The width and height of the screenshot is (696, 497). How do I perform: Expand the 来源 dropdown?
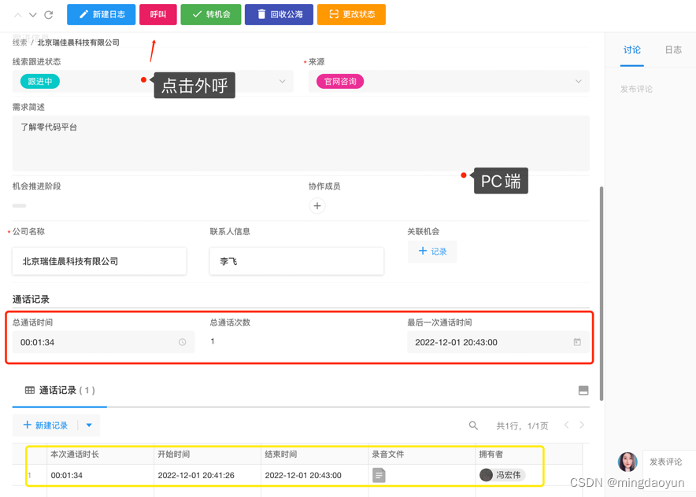coord(579,81)
